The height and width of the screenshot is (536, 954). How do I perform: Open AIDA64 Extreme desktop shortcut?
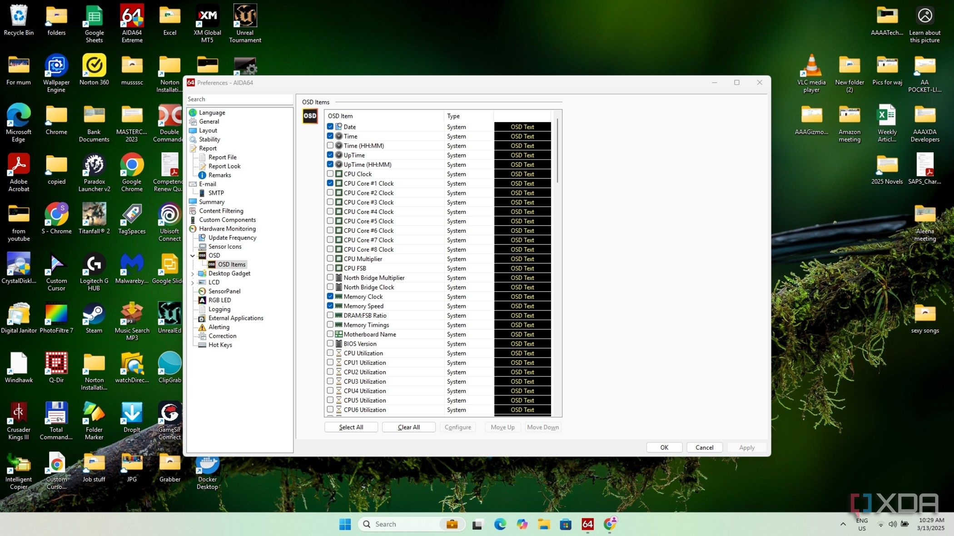pyautogui.click(x=132, y=24)
